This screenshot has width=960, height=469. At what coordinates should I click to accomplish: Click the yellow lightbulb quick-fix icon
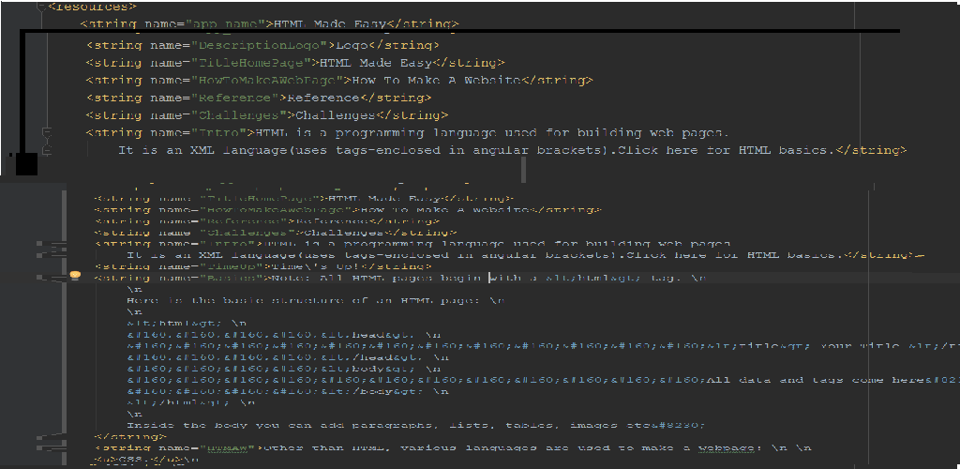pos(77,277)
